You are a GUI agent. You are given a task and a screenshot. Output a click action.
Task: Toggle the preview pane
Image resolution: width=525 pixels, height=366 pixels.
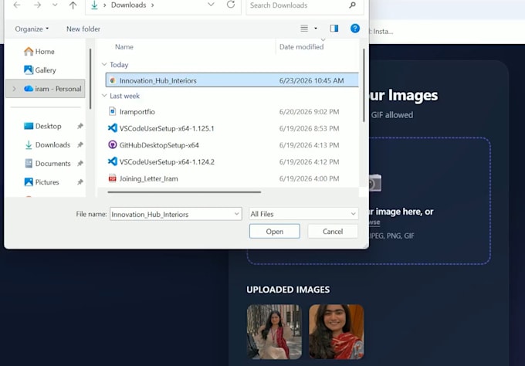(334, 29)
